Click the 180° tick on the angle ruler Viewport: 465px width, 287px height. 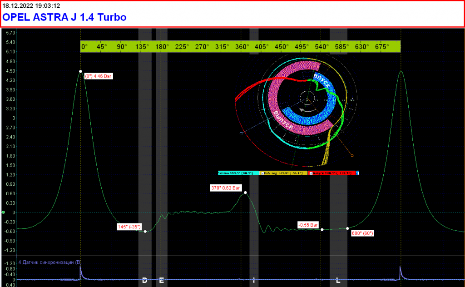(162, 47)
